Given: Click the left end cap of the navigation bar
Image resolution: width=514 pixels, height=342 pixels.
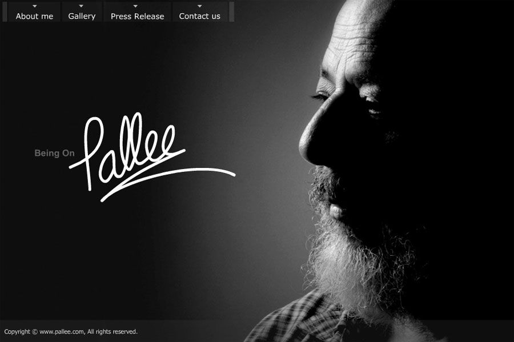Looking at the screenshot, I should pyautogui.click(x=5, y=12).
